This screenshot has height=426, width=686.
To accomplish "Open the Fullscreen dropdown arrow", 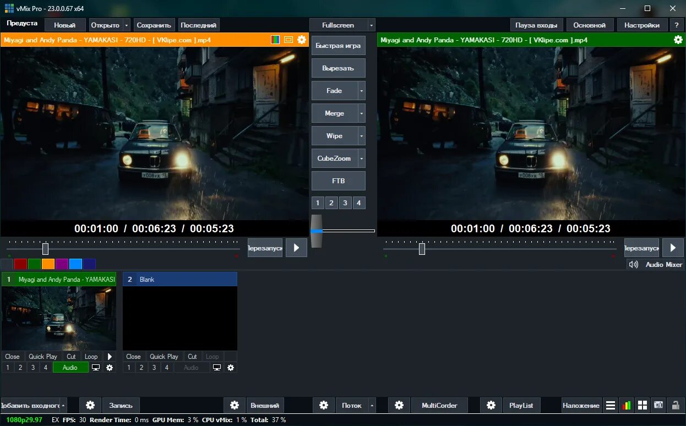I will 371,25.
